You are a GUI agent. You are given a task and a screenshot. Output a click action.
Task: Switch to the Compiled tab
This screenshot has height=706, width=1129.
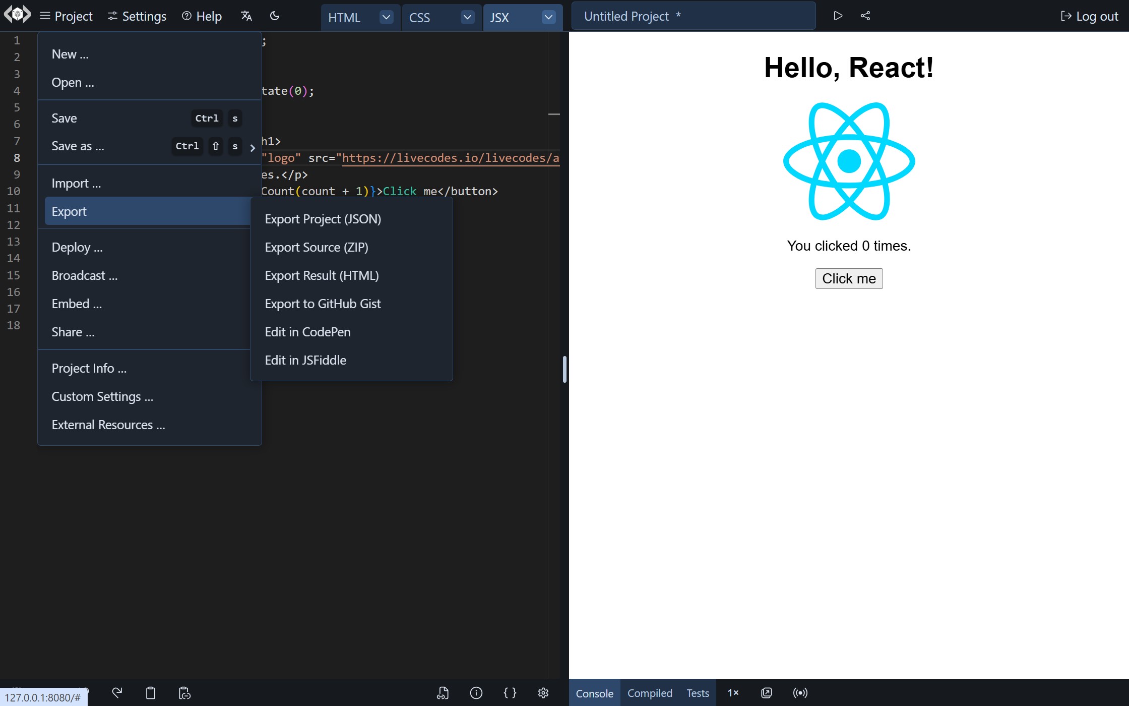coord(649,692)
